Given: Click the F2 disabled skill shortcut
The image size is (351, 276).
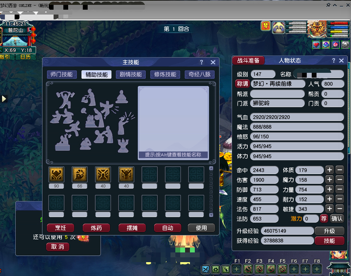Looking at the screenshot, I should point(248,269).
